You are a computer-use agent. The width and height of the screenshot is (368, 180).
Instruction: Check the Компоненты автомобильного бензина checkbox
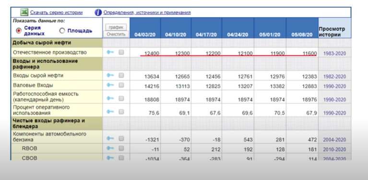121,138
